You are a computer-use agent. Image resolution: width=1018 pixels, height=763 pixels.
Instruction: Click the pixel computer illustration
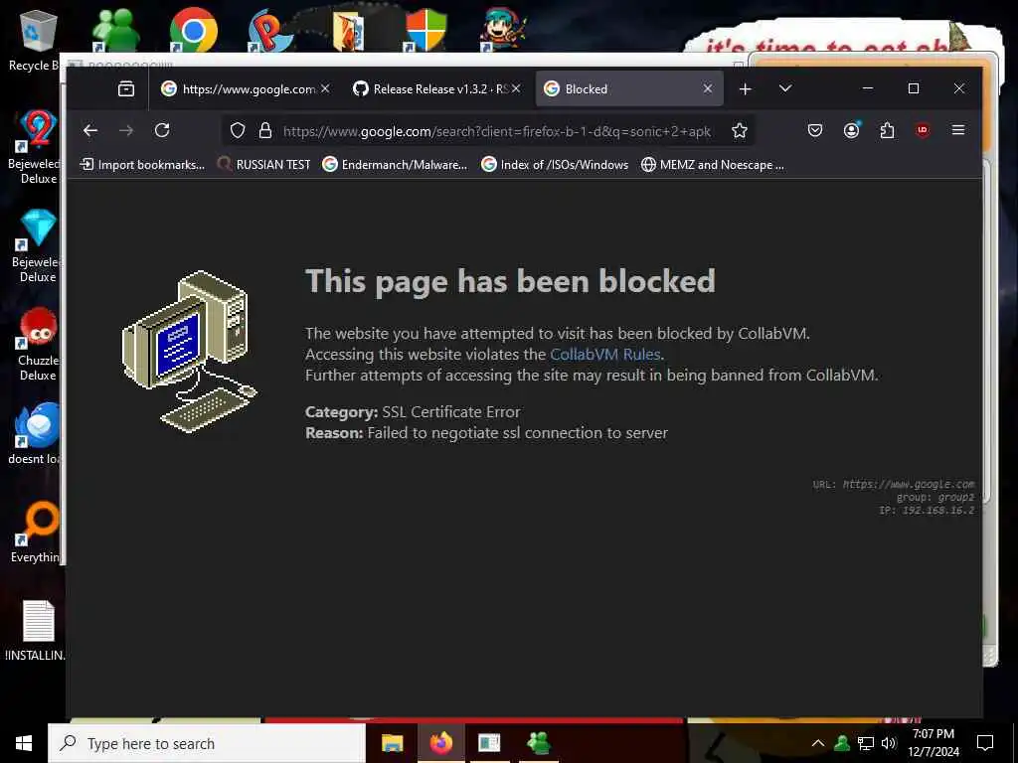point(190,351)
